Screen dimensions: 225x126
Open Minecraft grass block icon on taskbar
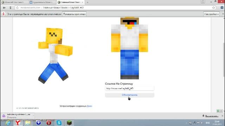click(x=69, y=123)
